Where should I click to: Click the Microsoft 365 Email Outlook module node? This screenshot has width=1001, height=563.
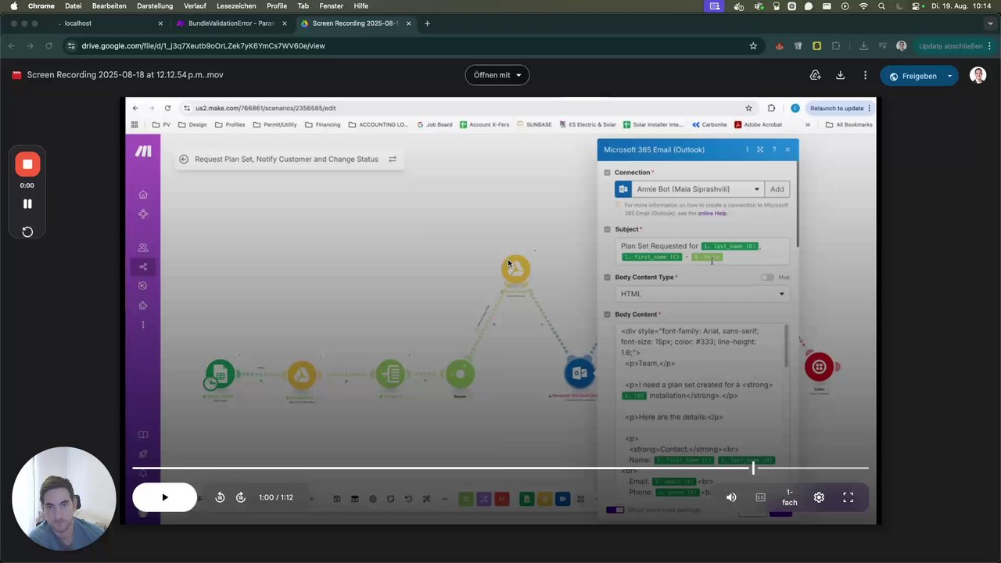(579, 373)
